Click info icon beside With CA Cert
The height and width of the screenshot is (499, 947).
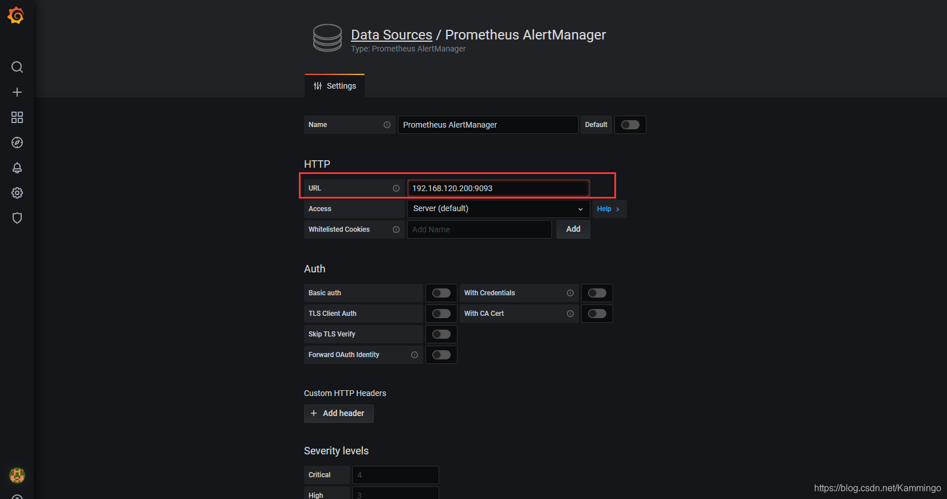[x=570, y=314]
